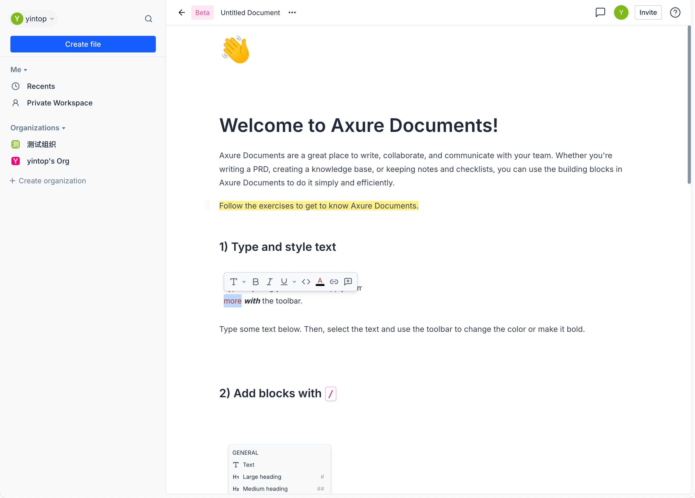Click the pink slash key in heading 2
The image size is (695, 498).
point(331,394)
